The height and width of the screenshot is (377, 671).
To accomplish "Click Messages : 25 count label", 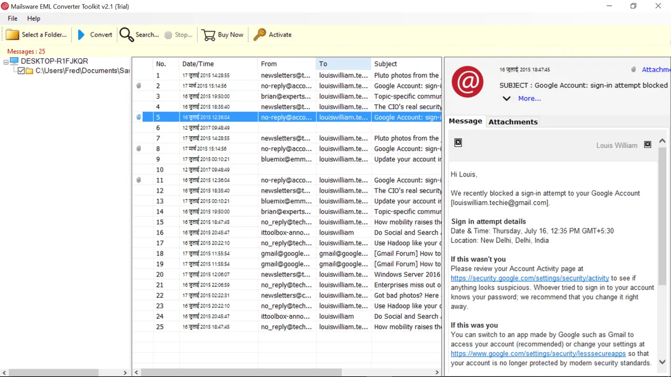I will tap(26, 51).
